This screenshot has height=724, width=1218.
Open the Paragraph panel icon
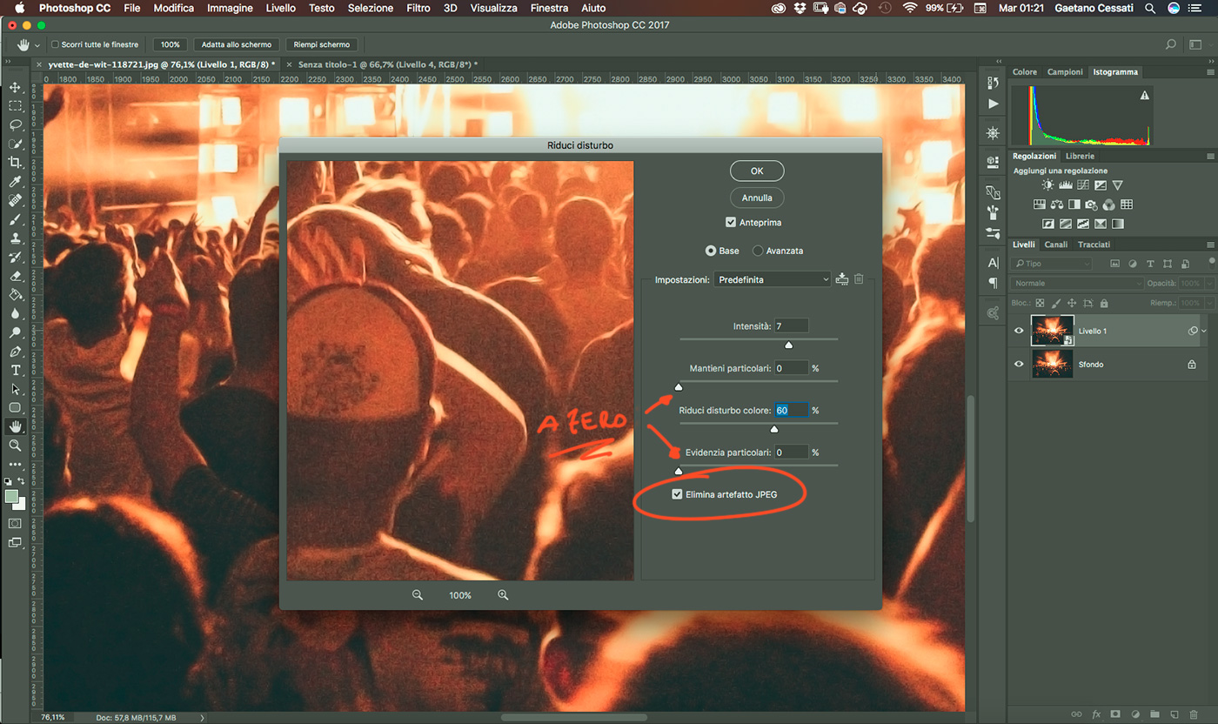pos(993,283)
